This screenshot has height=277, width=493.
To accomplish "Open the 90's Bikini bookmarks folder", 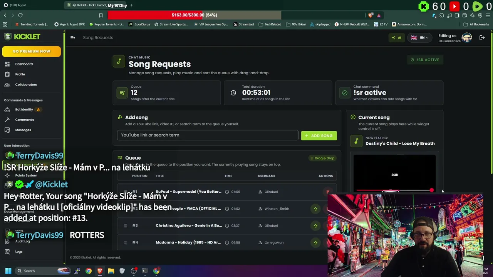I will click(296, 24).
